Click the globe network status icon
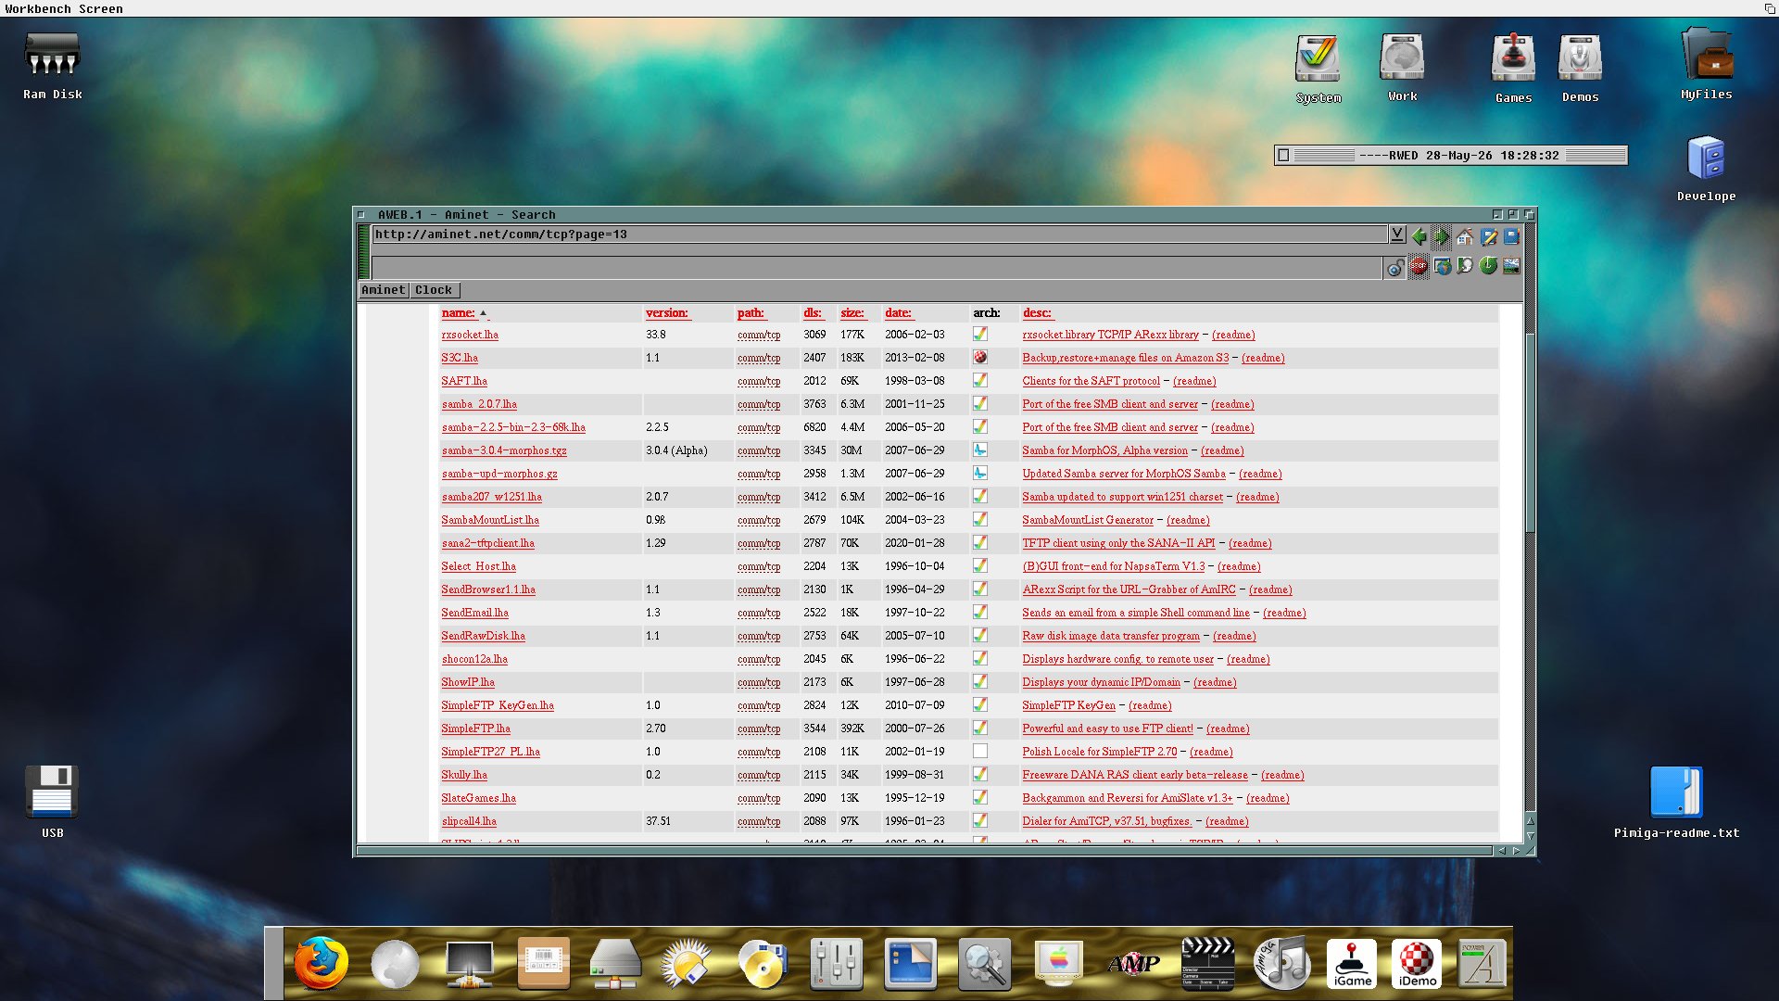1779x1001 pixels. 1442,267
